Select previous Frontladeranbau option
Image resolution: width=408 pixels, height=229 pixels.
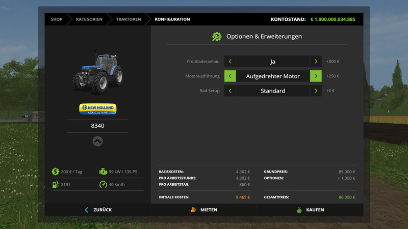[230, 62]
